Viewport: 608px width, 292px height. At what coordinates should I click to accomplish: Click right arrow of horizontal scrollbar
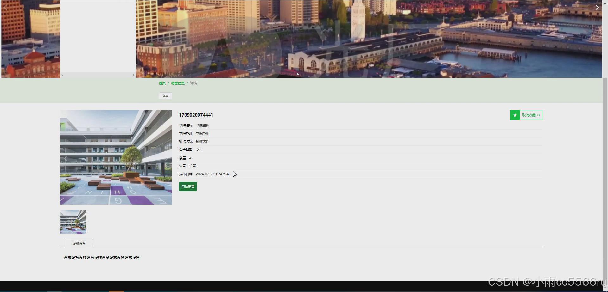click(x=134, y=75)
